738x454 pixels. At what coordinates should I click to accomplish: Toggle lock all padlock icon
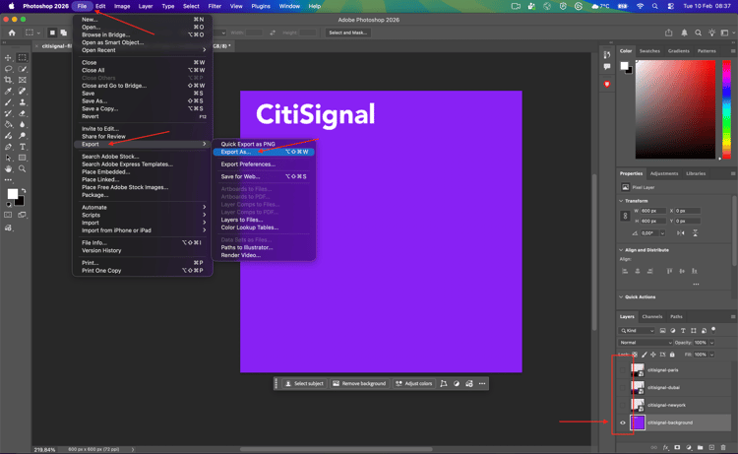(x=672, y=355)
